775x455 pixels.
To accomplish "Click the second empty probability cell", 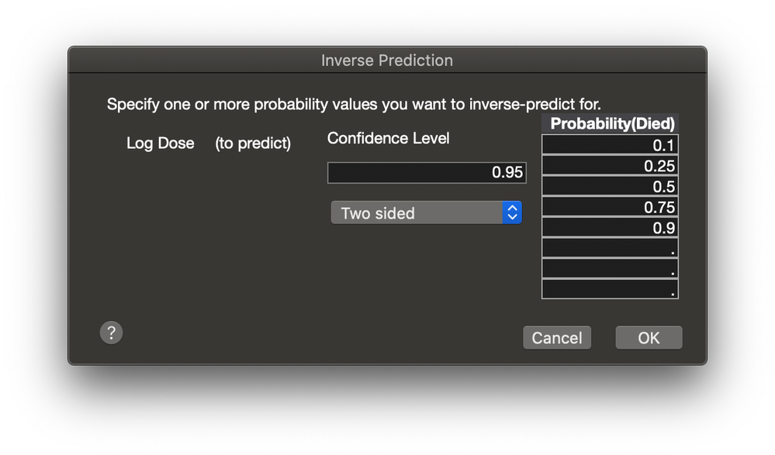I will [x=610, y=269].
